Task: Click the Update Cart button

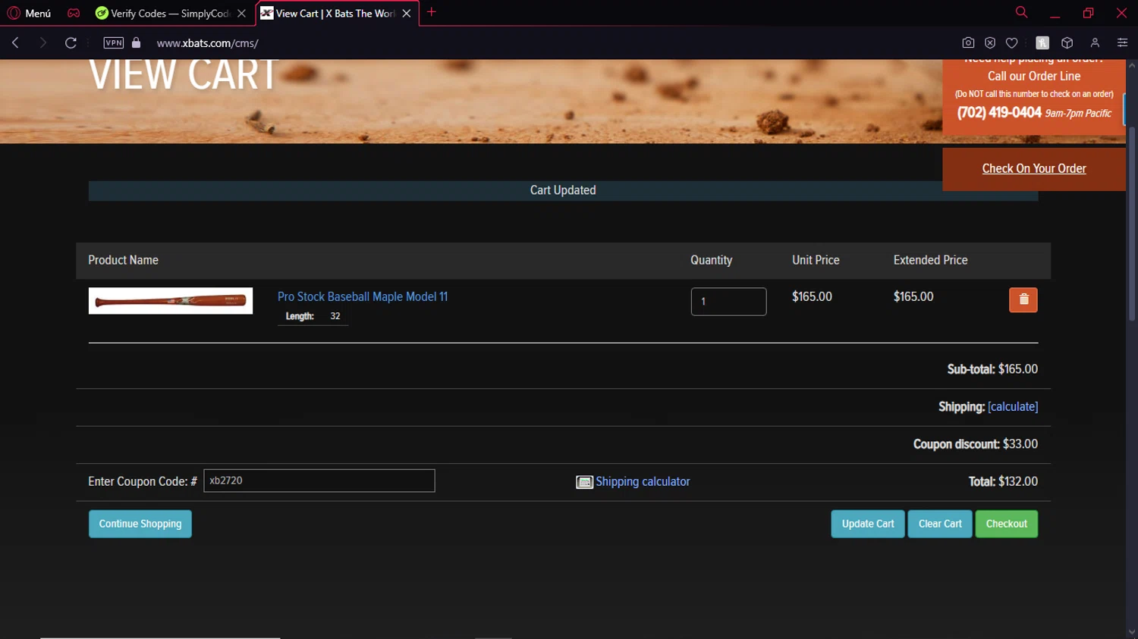Action: [868, 524]
